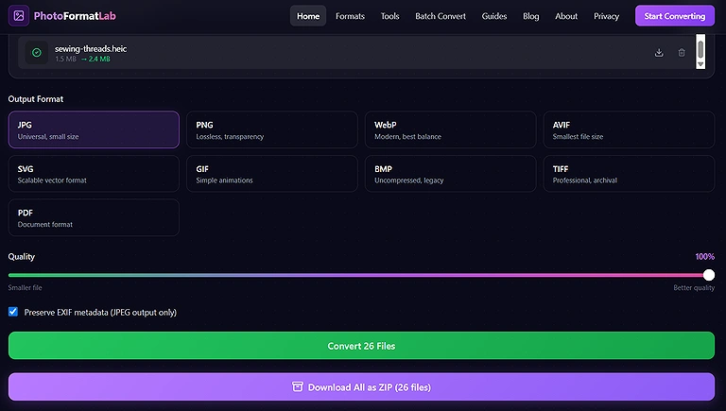The width and height of the screenshot is (726, 411).
Task: Delete sewing-threads.heic from the list
Action: 682,53
